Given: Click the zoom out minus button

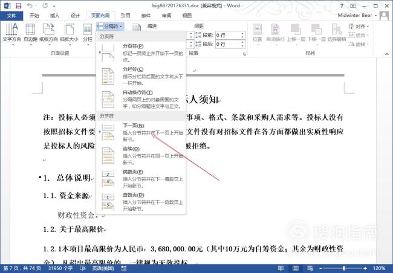Looking at the screenshot, I should pyautogui.click(x=321, y=268).
